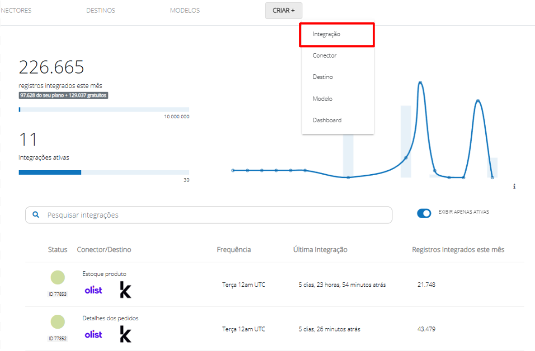Choose Conector in the Criar menu

(325, 56)
